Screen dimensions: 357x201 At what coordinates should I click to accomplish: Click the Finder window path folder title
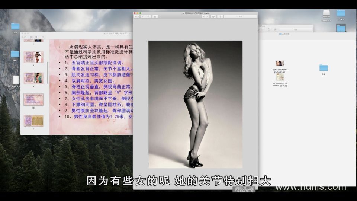[284, 34]
